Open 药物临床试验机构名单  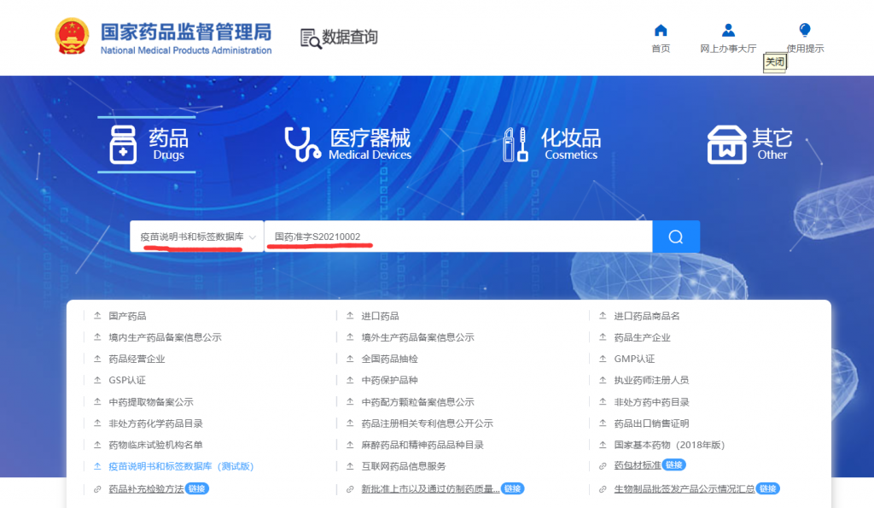155,445
